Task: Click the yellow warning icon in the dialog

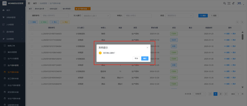Action: [100, 53]
